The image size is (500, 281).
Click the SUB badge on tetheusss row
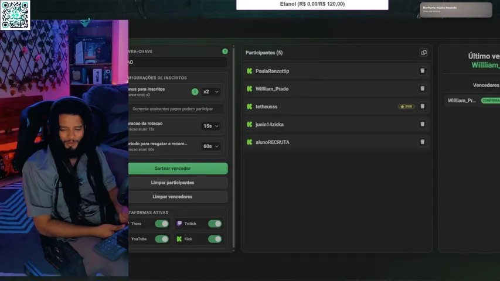pos(406,107)
